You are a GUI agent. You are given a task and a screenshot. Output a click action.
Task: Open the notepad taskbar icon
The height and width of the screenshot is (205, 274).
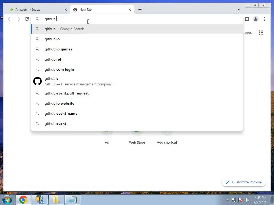[x=73, y=200]
